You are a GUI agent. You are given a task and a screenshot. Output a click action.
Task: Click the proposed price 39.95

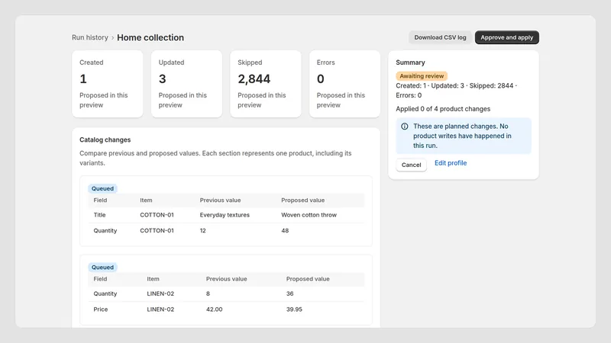coord(294,309)
